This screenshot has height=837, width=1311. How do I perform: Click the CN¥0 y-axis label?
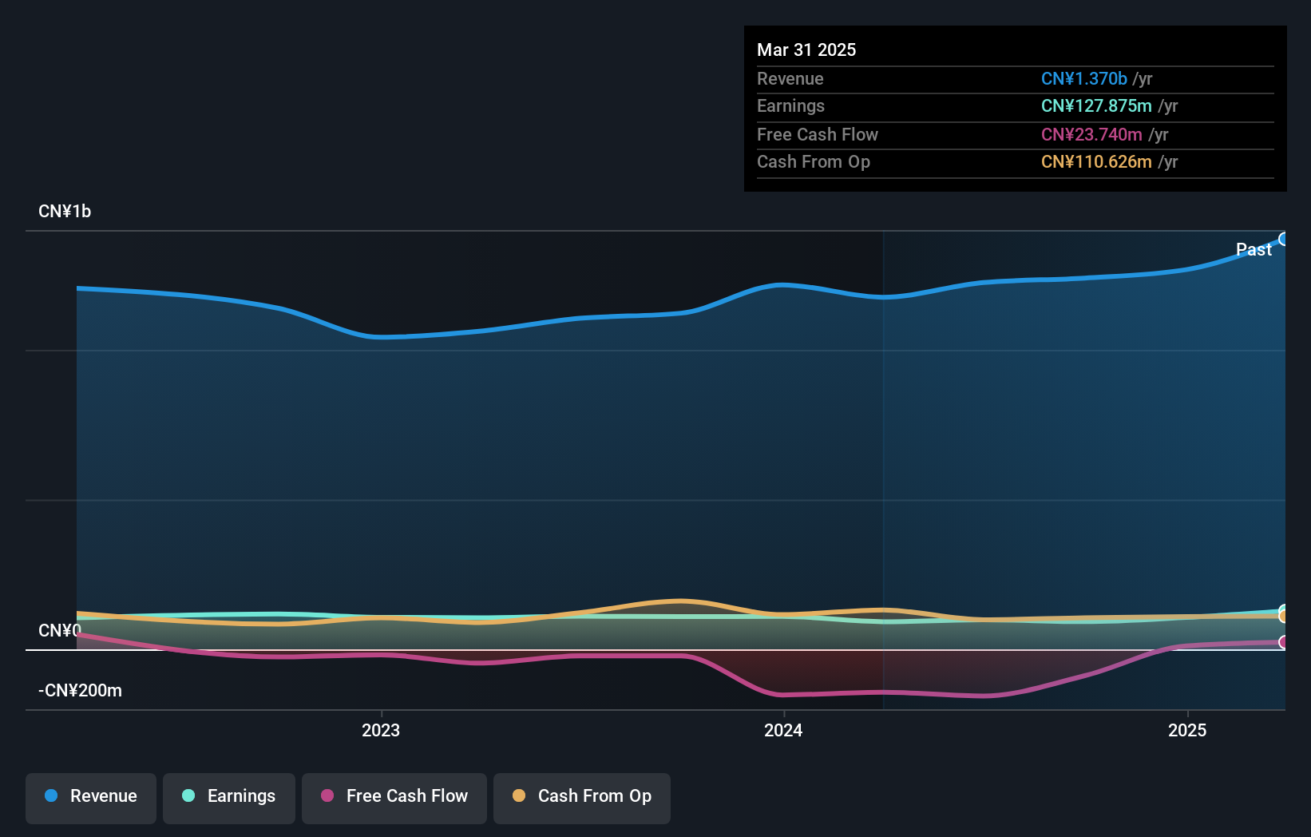[60, 631]
